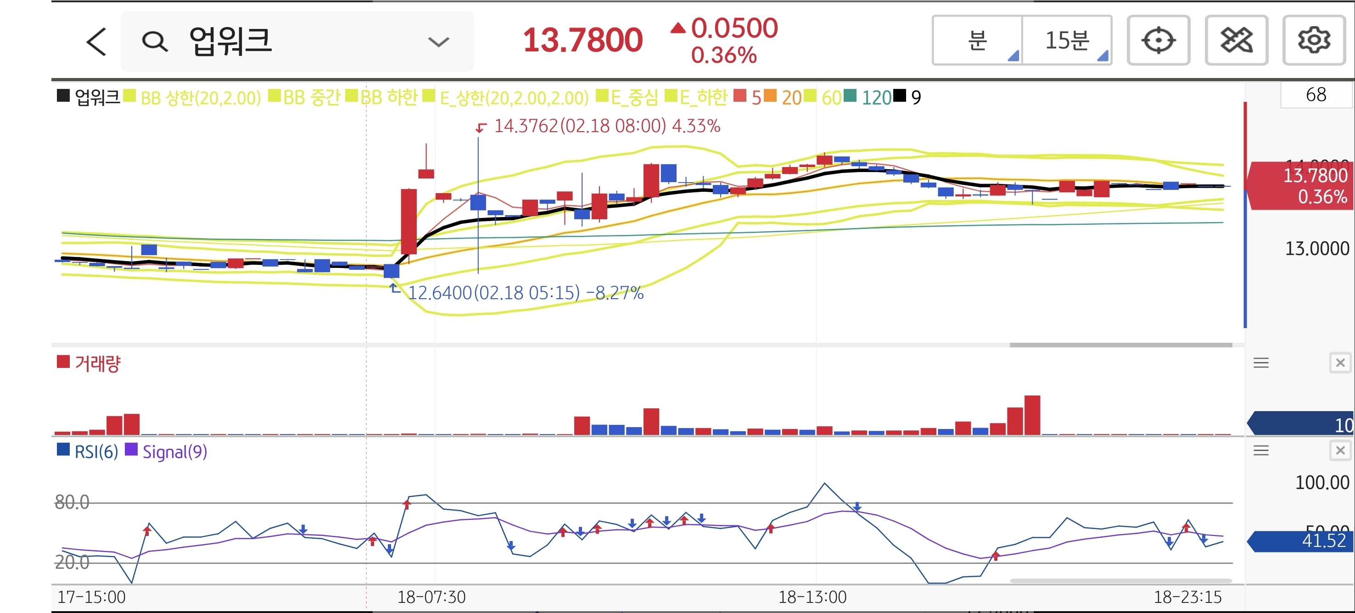Open RSI panel hamburger menu
Screen dimensions: 1355x613
coord(1261,451)
